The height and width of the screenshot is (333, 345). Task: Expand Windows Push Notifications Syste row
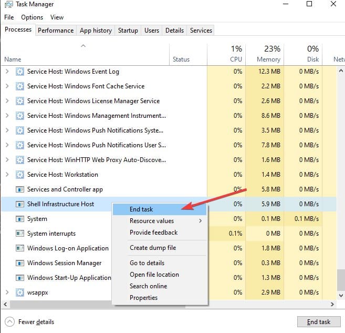7,130
